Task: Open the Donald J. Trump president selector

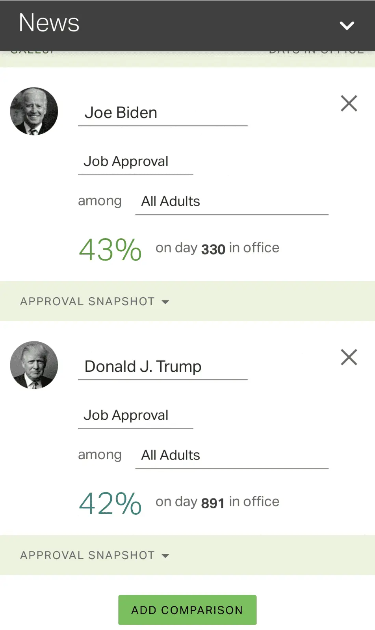Action: click(x=162, y=367)
